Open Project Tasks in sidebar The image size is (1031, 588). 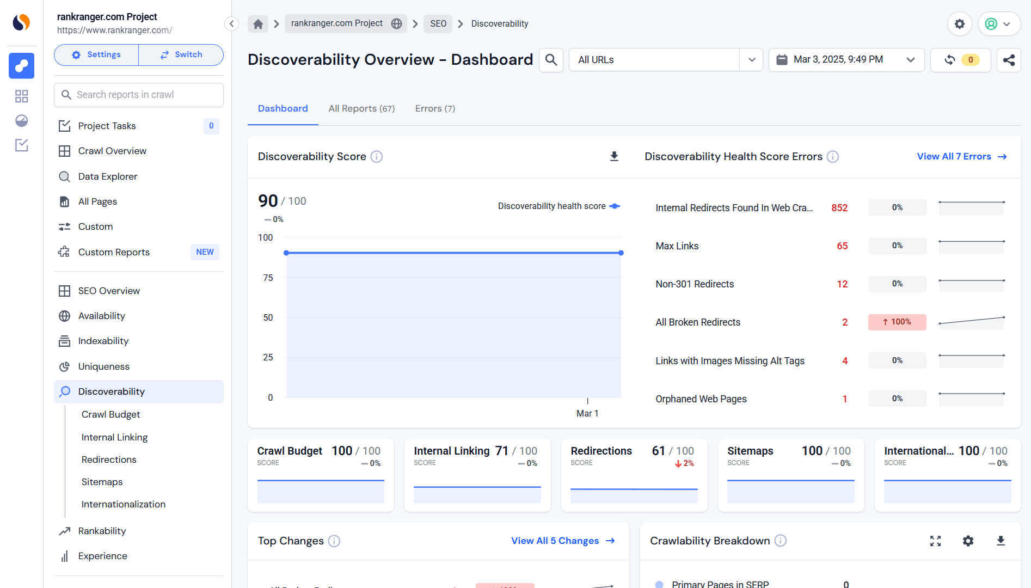click(x=139, y=126)
